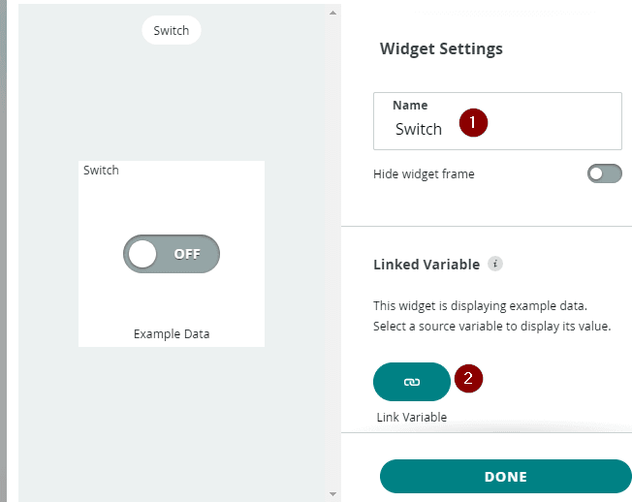The image size is (632, 502).
Task: Click the Linked Variable section heading
Action: [x=427, y=265]
